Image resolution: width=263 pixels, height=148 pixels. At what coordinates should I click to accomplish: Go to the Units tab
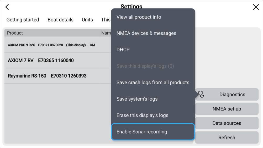click(87, 20)
